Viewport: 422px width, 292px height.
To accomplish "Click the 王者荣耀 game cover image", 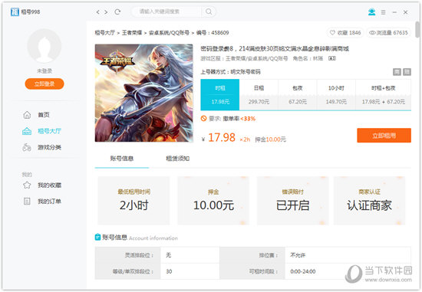I will click(144, 93).
